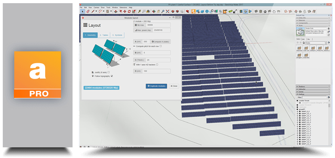Activate the Arc drawing tool
The width and height of the screenshot is (335, 158).
100,11
